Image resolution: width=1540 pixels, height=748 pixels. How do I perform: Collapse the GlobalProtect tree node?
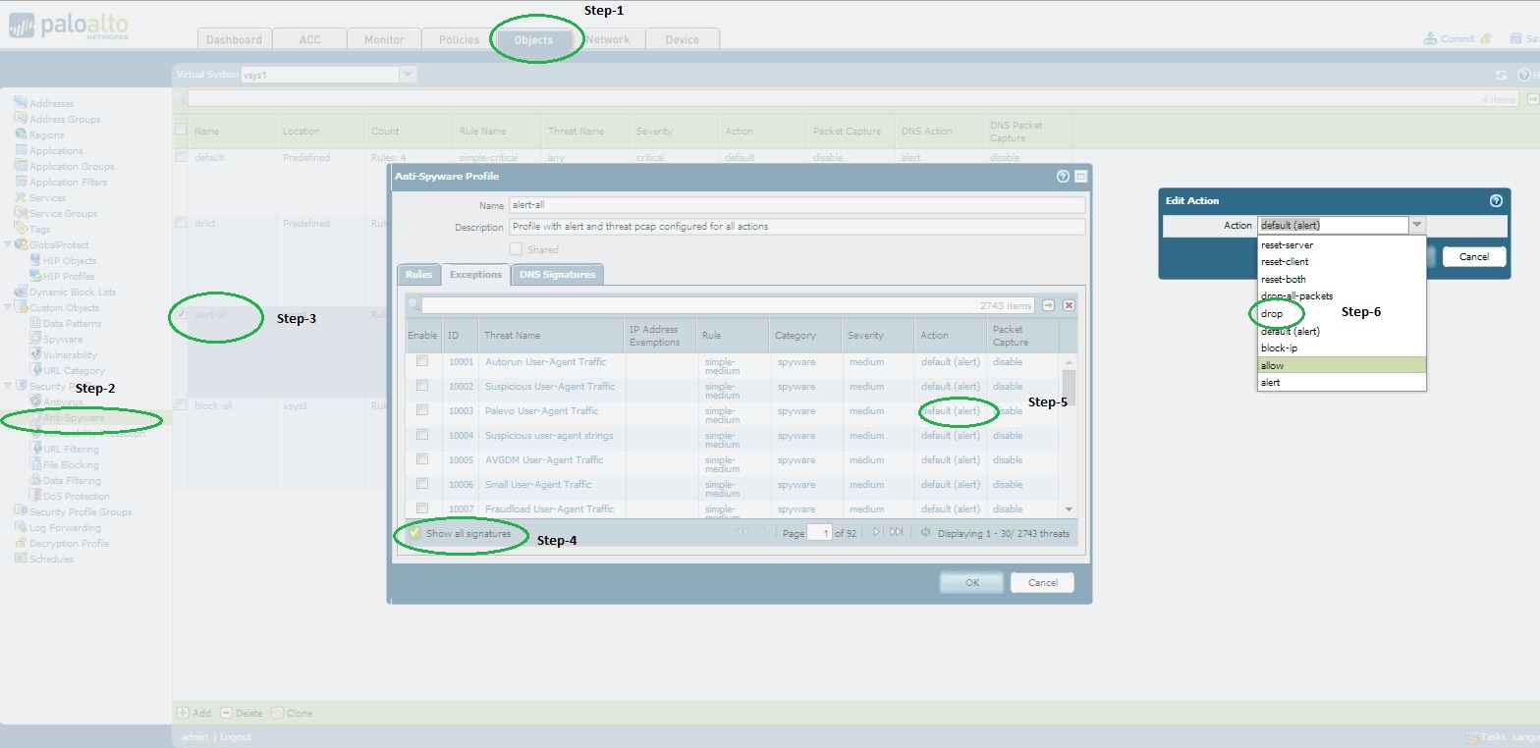[8, 244]
